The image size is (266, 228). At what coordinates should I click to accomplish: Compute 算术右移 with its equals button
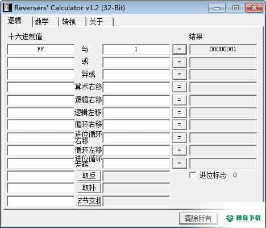(x=180, y=87)
